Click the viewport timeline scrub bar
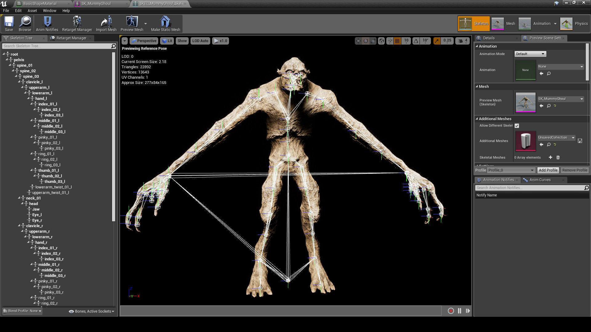 281,311
